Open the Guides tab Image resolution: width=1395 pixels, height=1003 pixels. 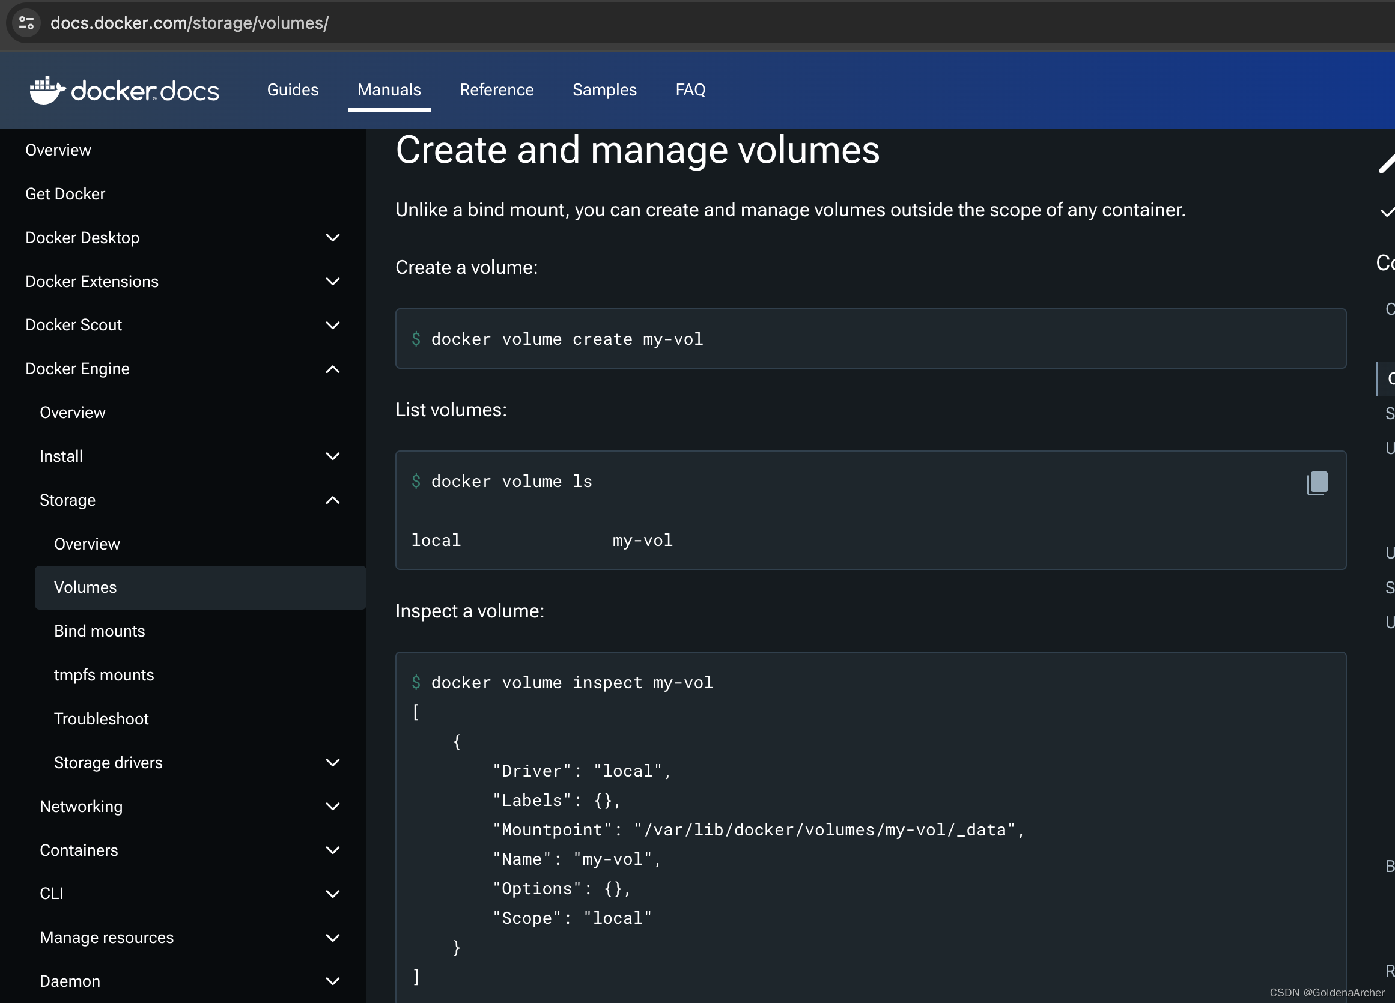[x=293, y=89]
